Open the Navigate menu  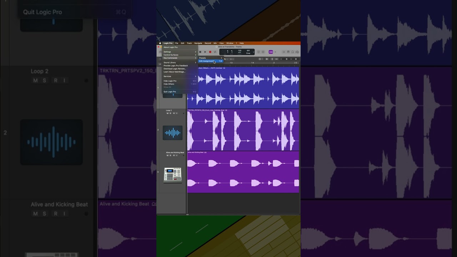[x=198, y=43]
